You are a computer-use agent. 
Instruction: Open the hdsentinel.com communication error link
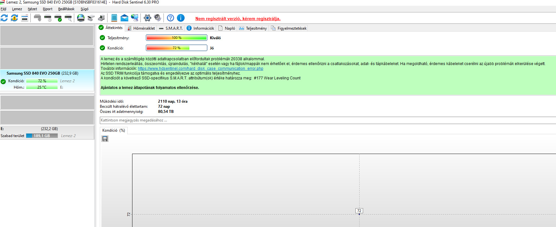point(201,69)
